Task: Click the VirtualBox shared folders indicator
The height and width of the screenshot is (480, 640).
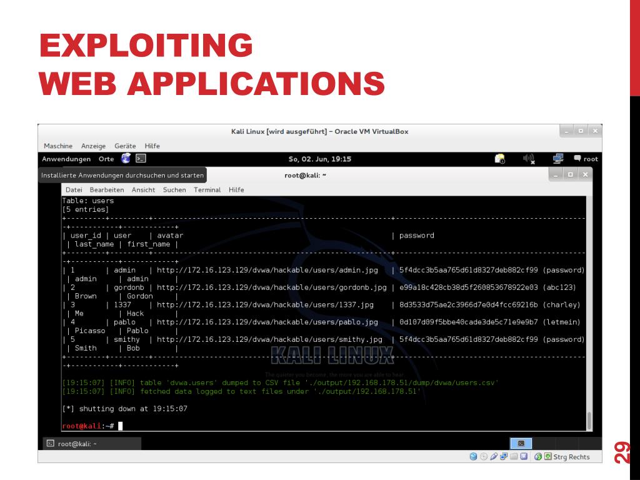Action: [x=514, y=456]
